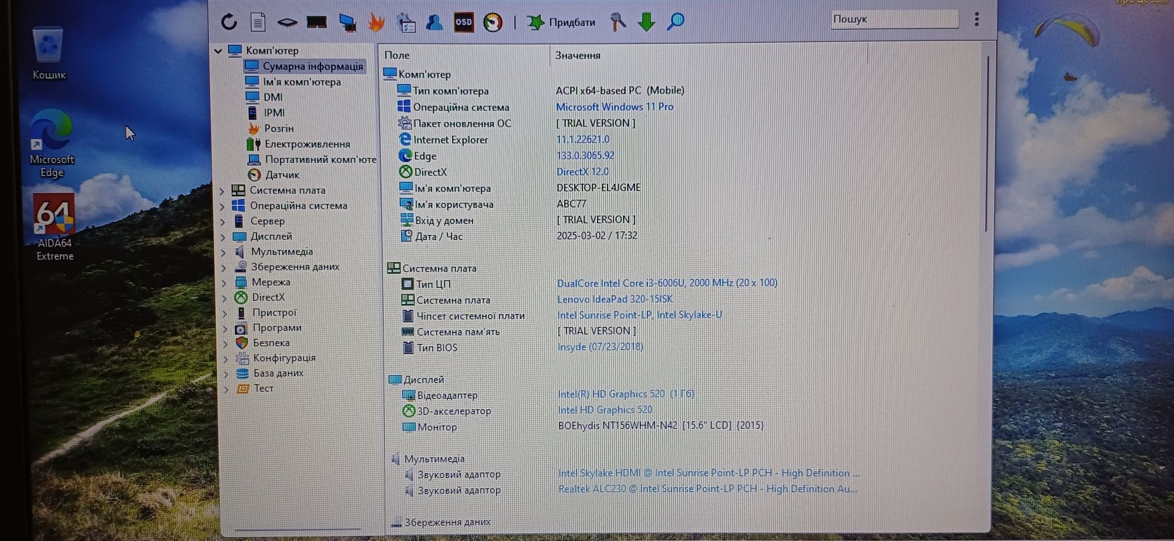Click into the Пошук search field
Image resolution: width=1174 pixels, height=541 pixels.
pos(895,19)
